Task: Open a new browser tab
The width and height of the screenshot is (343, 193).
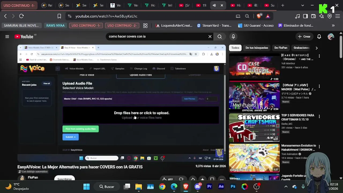Action: 283,5
